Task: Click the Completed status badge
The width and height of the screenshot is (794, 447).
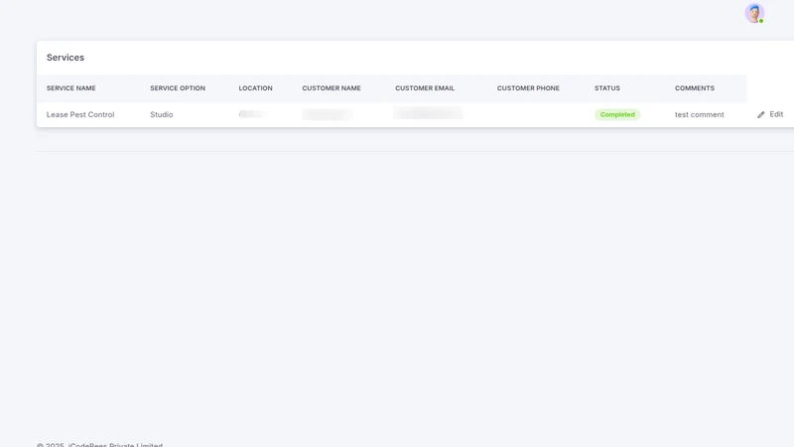Action: click(617, 114)
